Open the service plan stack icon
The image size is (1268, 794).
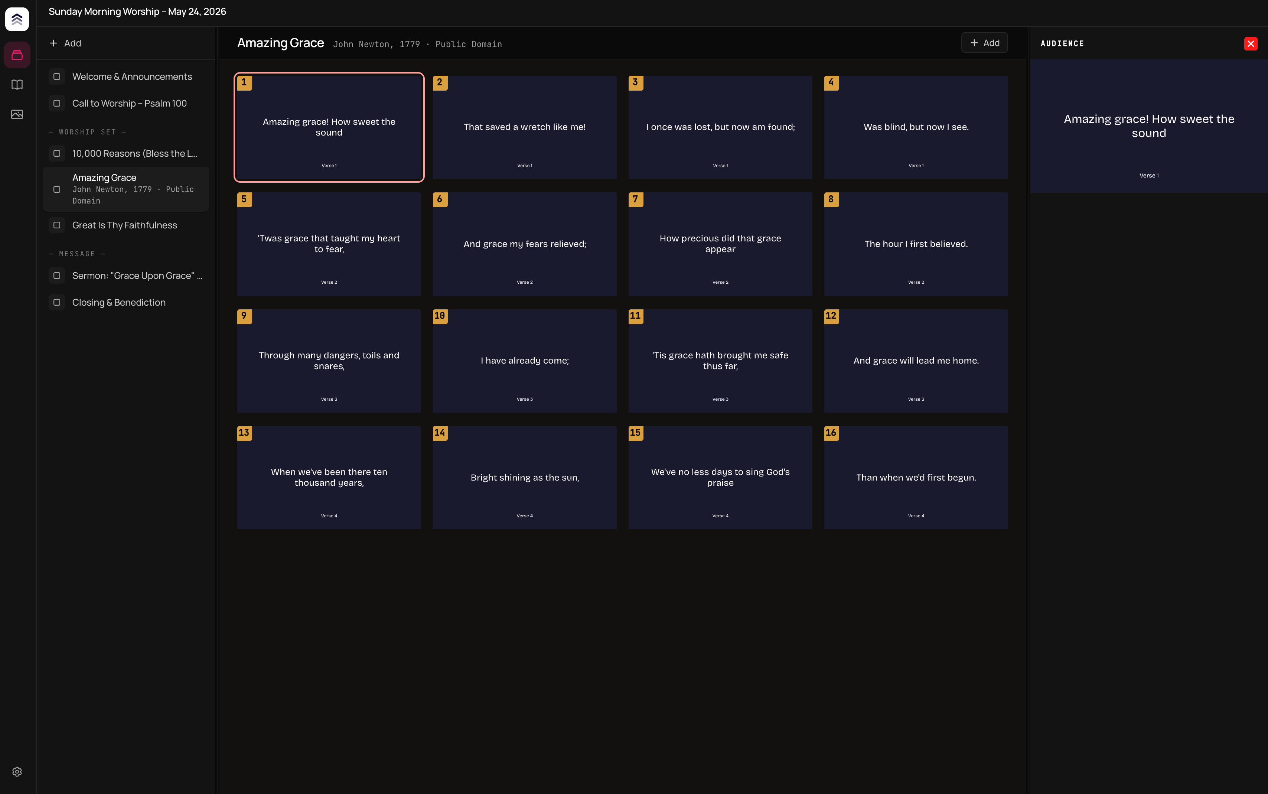tap(17, 55)
